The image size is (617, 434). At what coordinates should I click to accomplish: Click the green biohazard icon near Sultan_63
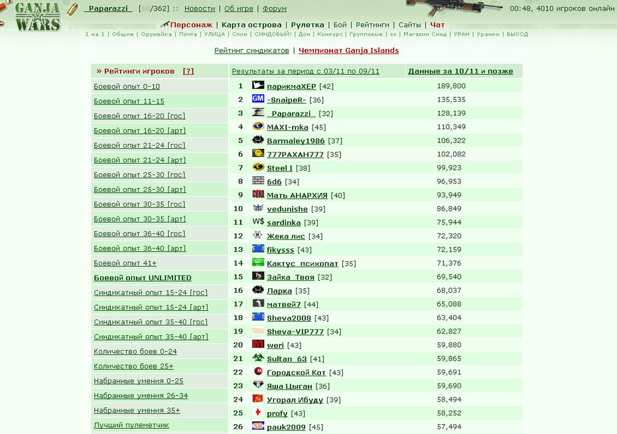[258, 358]
